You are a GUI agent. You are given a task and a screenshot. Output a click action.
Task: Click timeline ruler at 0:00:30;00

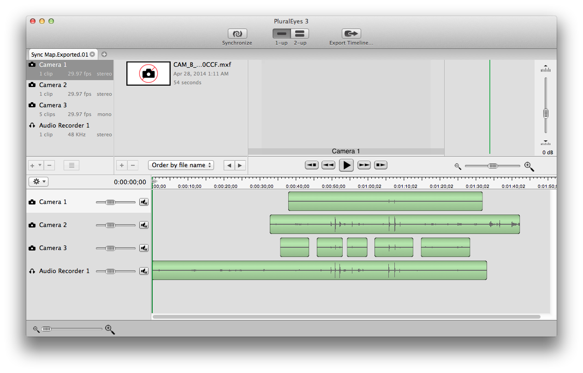pyautogui.click(x=262, y=186)
